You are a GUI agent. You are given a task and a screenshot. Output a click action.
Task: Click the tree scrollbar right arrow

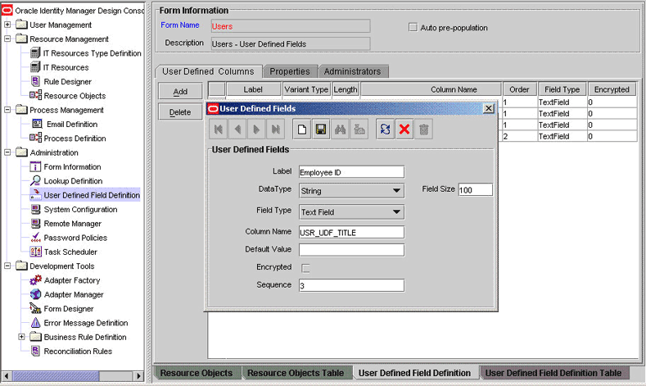click(x=139, y=375)
